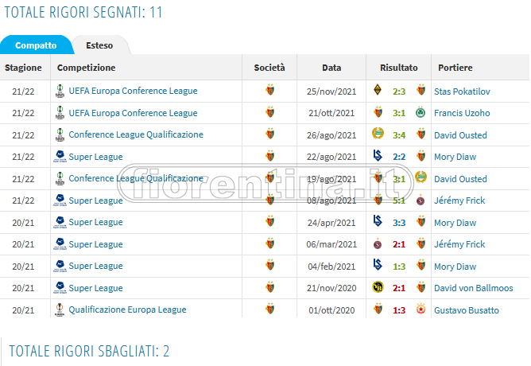Screen dimensions: 531x366
Task: Switch to the Esteso tab
Action: click(99, 45)
